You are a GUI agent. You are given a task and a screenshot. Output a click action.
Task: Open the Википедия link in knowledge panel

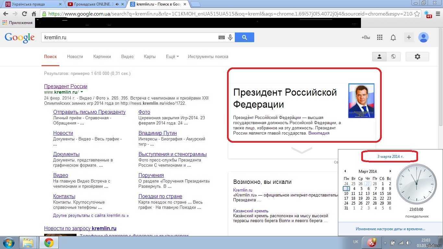tap(319, 133)
